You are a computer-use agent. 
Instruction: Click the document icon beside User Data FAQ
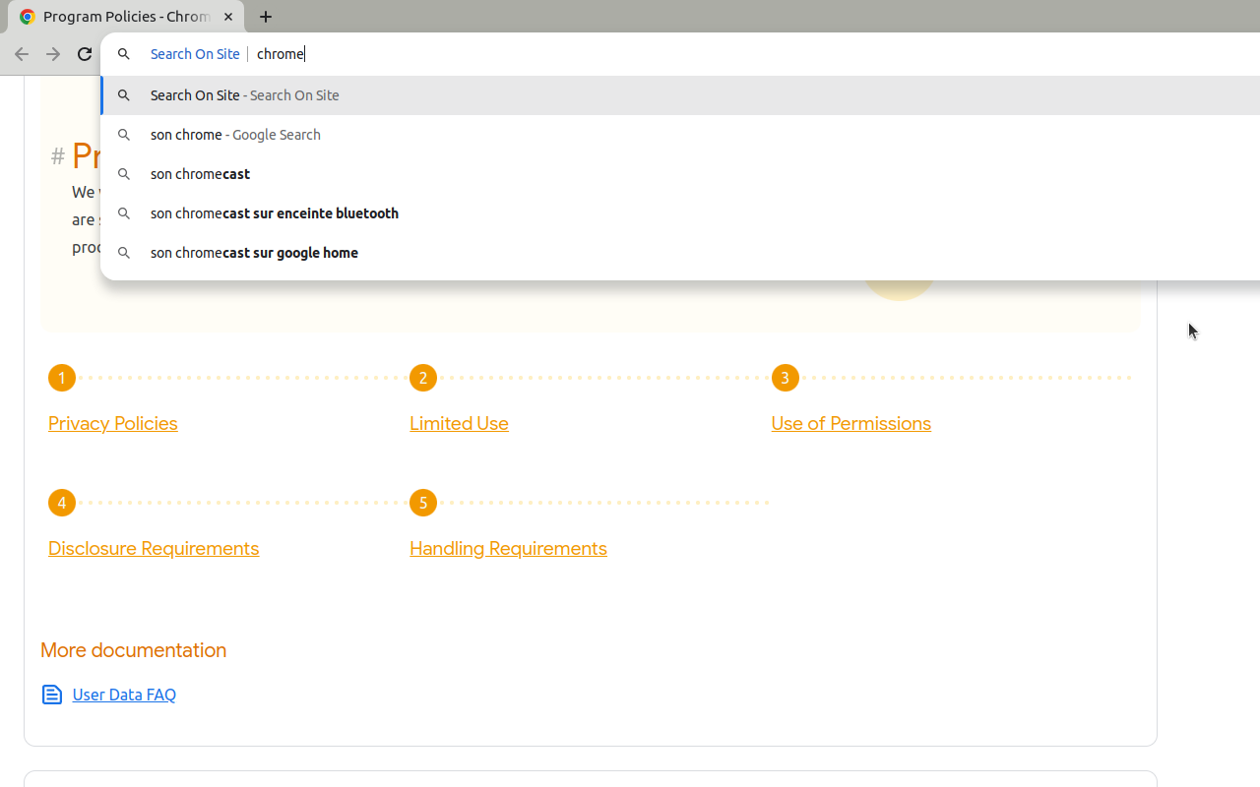[52, 695]
